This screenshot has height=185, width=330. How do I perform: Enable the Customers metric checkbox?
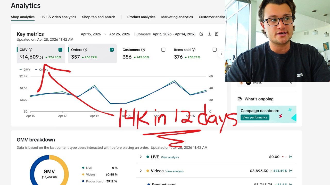click(x=163, y=50)
